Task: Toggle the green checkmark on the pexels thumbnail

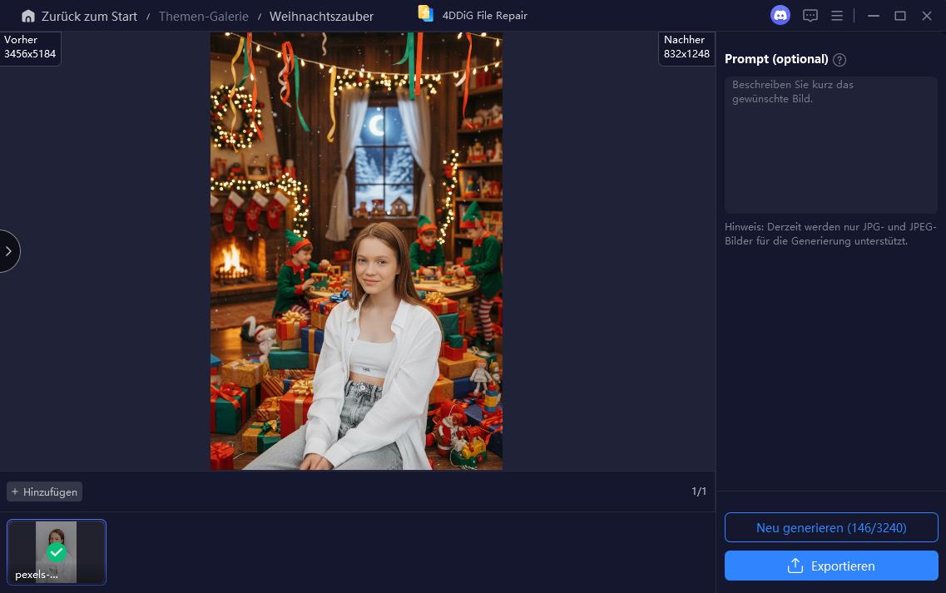Action: pos(57,551)
